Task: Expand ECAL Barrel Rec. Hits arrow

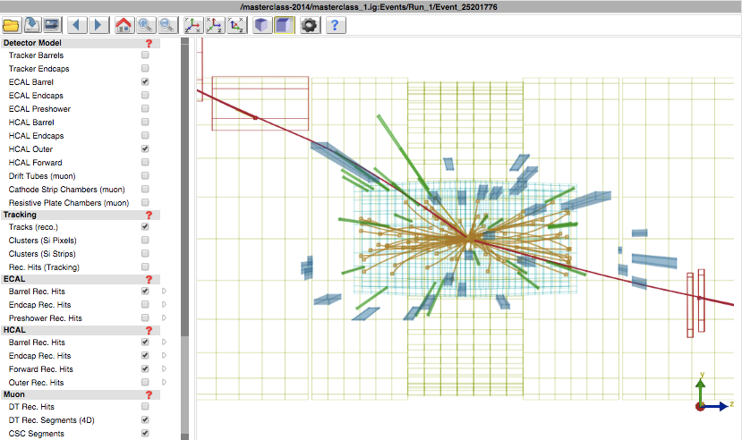Action: pyautogui.click(x=164, y=292)
